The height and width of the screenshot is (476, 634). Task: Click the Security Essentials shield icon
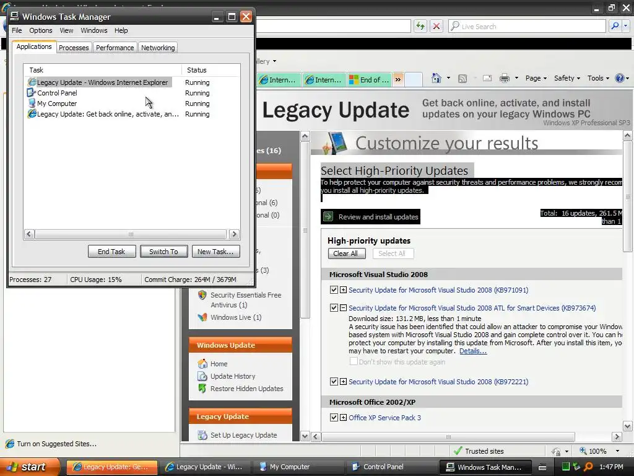tap(202, 295)
